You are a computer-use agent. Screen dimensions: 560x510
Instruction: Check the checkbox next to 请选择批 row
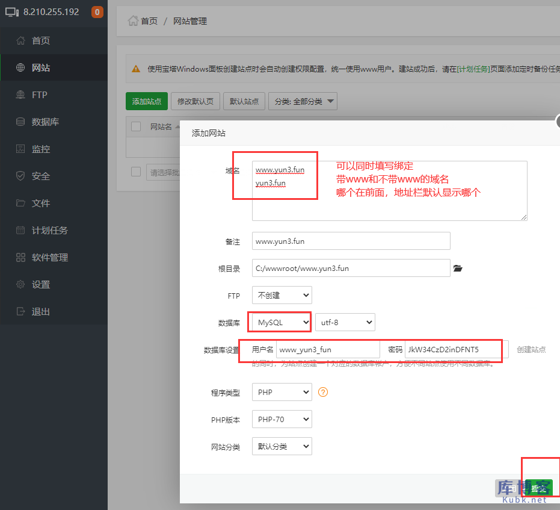[135, 172]
